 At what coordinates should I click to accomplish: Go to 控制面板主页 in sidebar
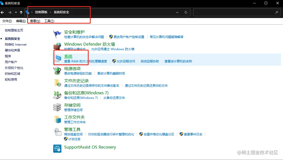coord(14,30)
